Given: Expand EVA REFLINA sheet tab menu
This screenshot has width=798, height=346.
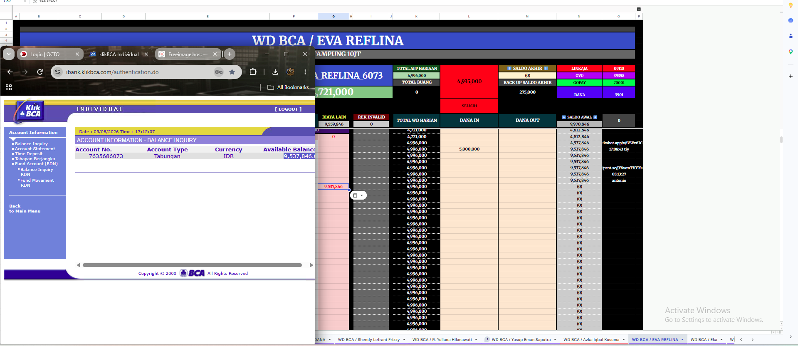Looking at the screenshot, I should tap(682, 340).
